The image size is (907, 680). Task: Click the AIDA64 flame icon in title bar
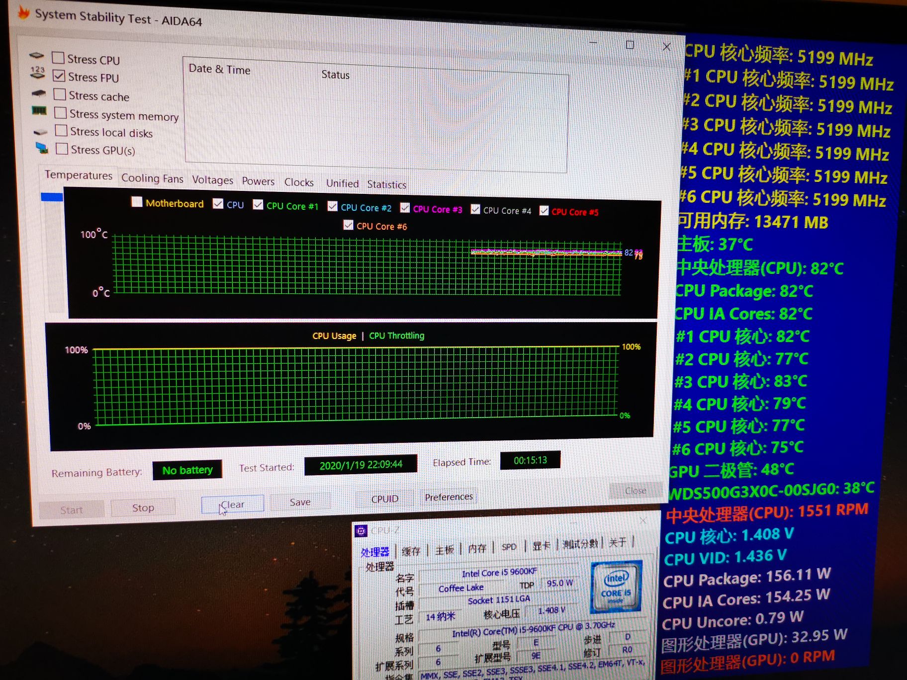pyautogui.click(x=23, y=12)
